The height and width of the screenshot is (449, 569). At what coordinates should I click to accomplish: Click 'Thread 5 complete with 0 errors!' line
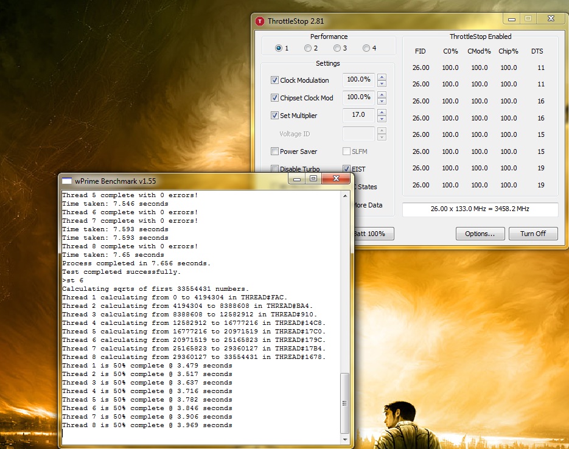click(x=130, y=195)
